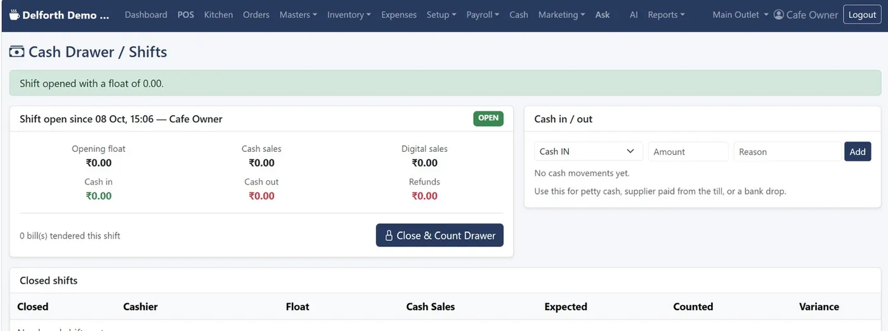Expand the Reports dropdown menu
Screen dimensions: 888x331
[x=666, y=15]
